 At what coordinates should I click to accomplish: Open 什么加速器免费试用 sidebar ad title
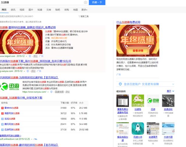click(x=128, y=22)
